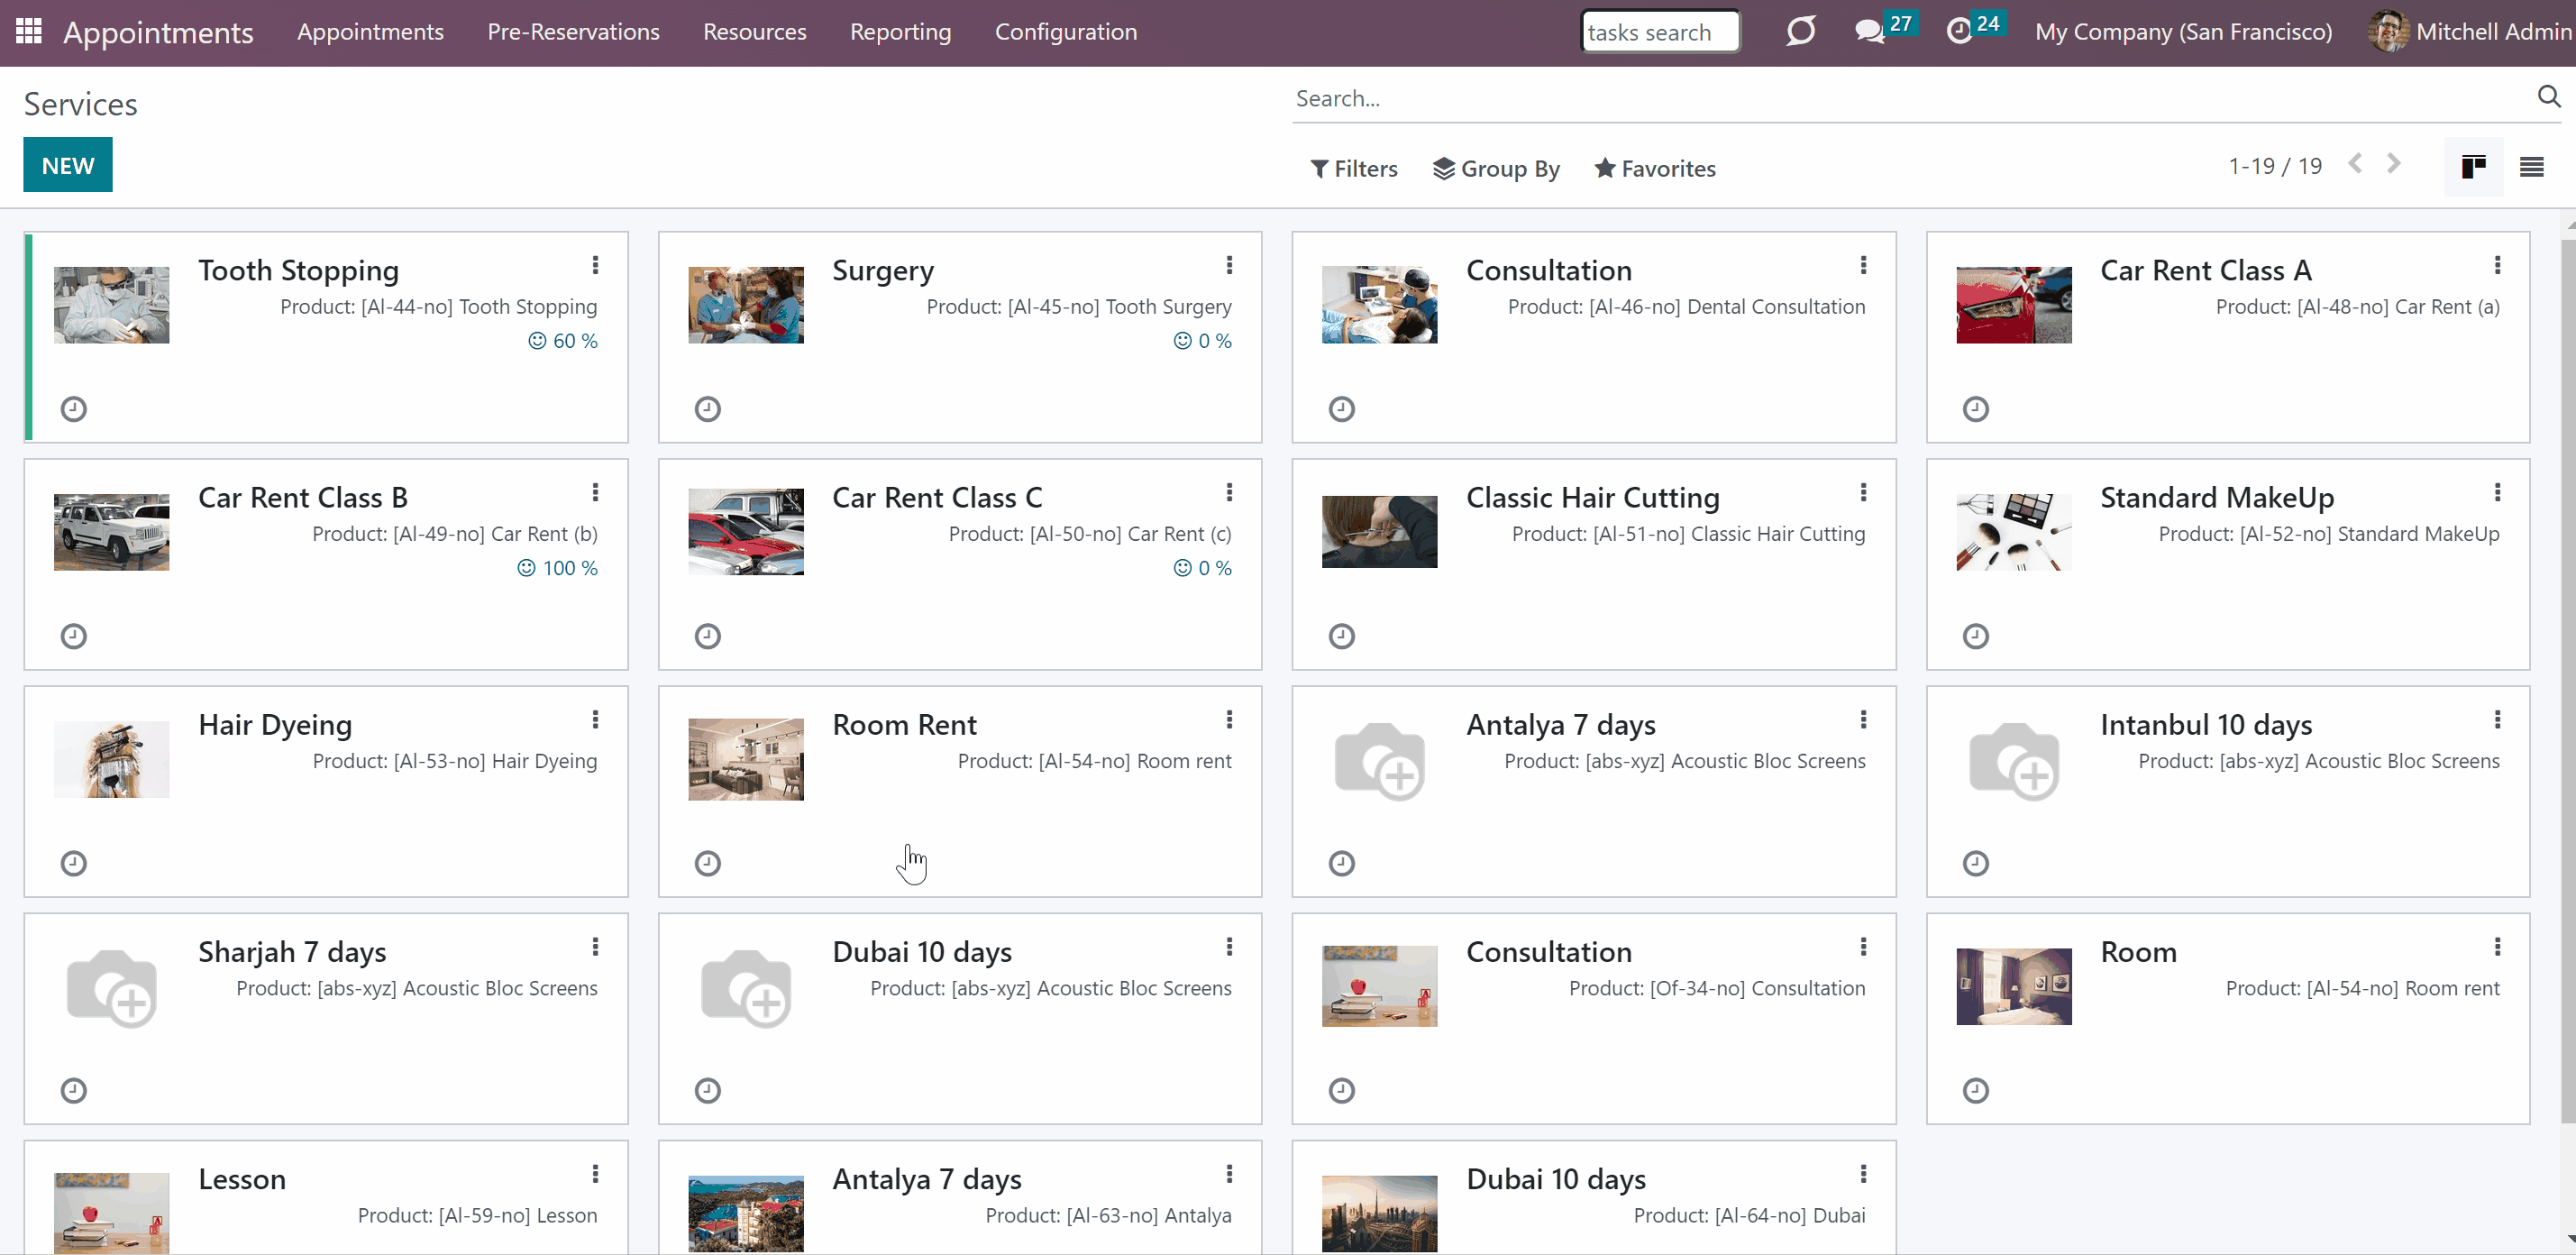Click activity clock on Classic Hair Cutting card

click(1342, 636)
